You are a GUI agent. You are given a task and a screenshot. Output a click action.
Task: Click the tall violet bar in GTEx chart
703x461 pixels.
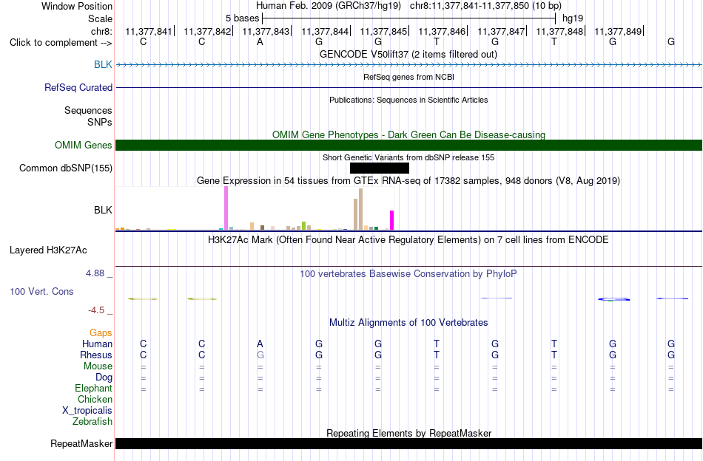pyautogui.click(x=226, y=208)
